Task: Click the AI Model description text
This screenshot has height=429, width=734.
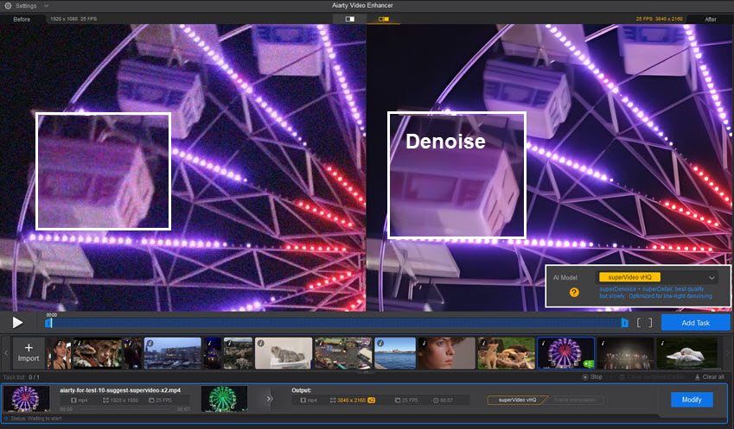Action: (655, 293)
